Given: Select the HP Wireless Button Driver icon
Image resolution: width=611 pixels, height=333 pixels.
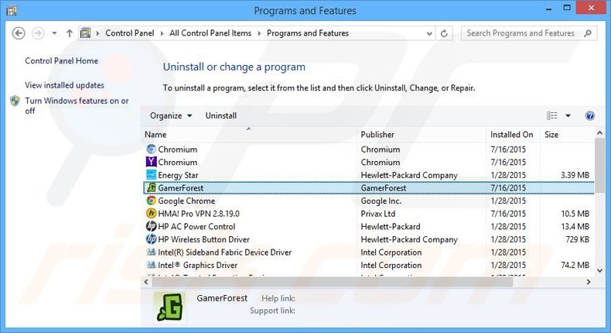Looking at the screenshot, I should click(x=151, y=239).
